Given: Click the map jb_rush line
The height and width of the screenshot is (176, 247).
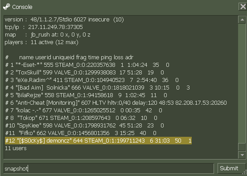Looking at the screenshot, I should pyautogui.click(x=47, y=35).
